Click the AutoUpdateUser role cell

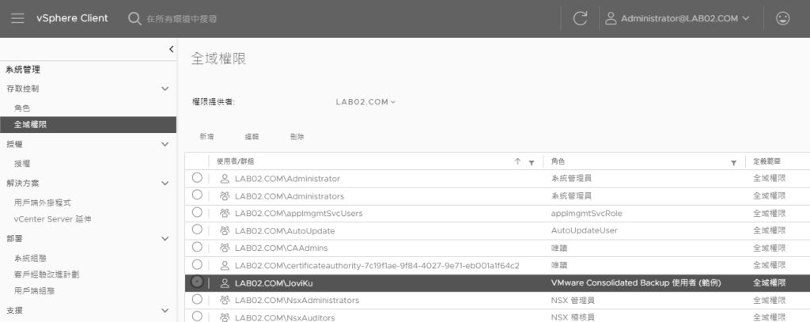pos(585,230)
